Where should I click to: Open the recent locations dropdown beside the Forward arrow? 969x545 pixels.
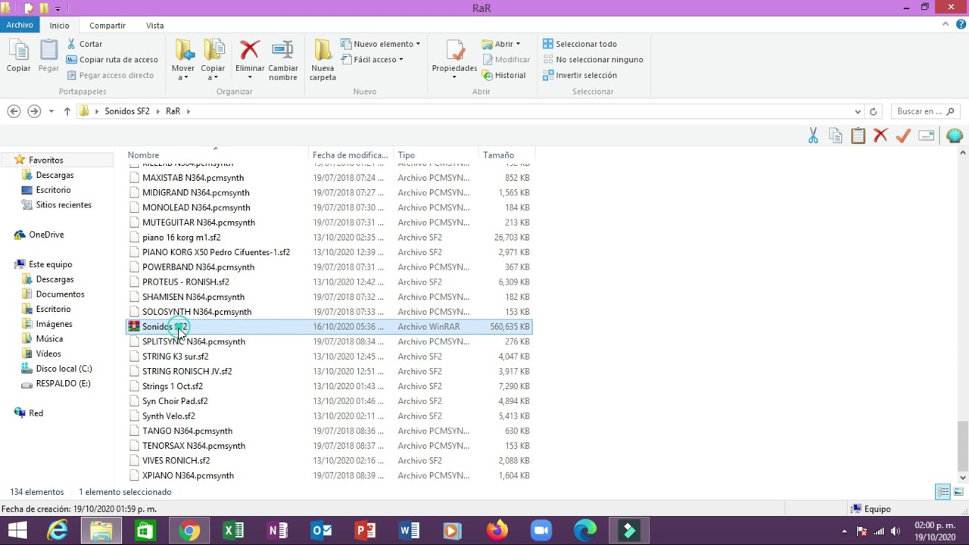pyautogui.click(x=51, y=111)
